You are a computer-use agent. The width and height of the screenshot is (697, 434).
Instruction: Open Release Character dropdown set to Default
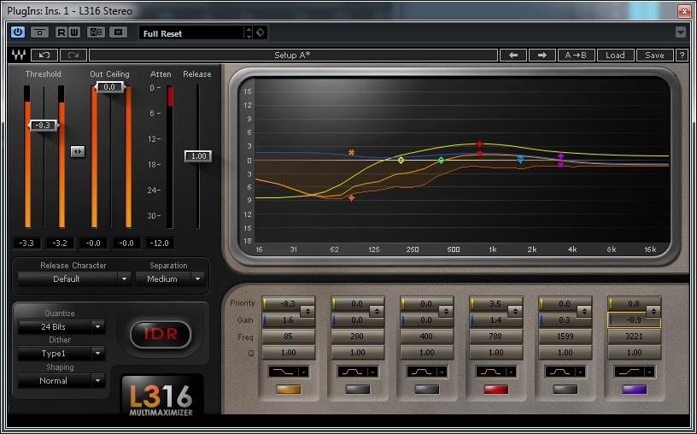(x=73, y=279)
